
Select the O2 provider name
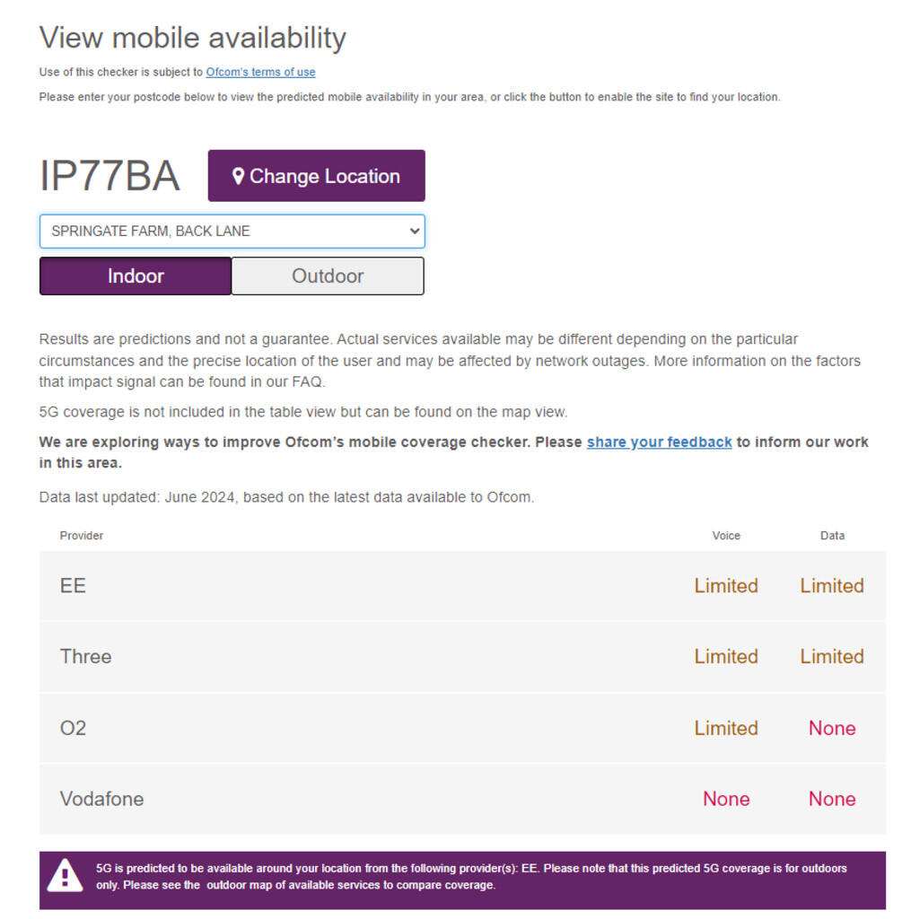click(73, 728)
